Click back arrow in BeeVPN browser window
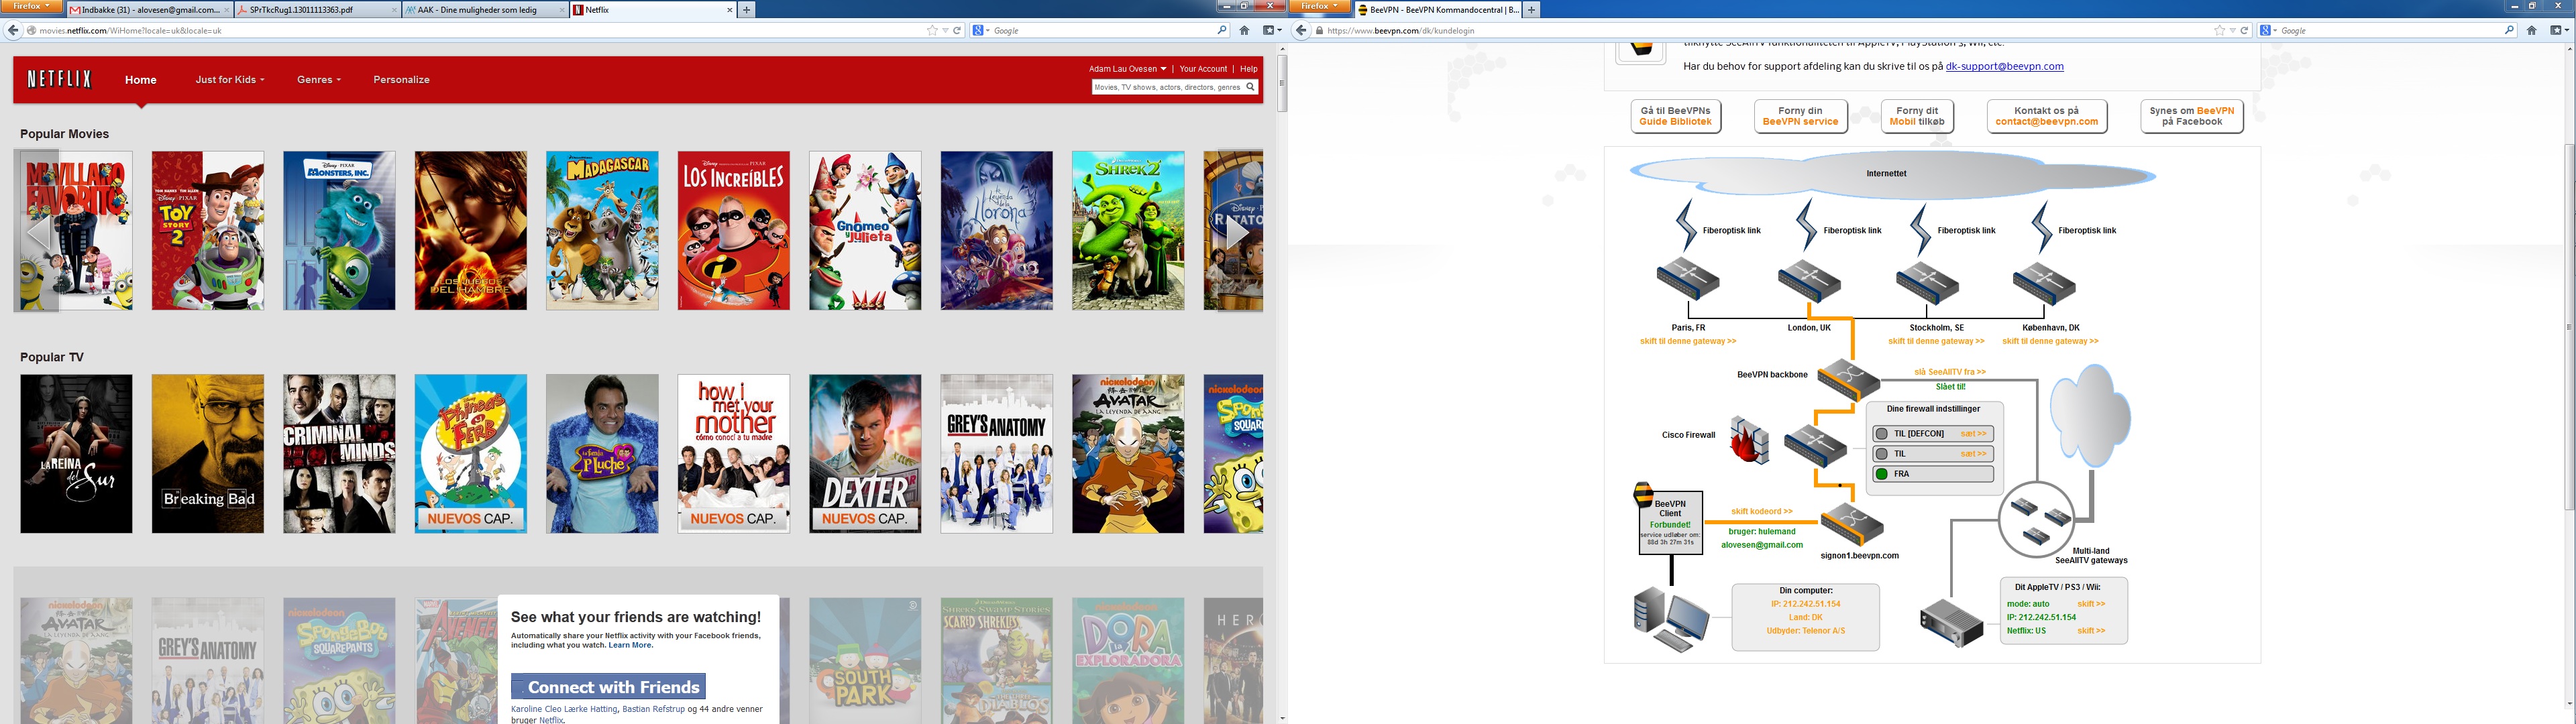Viewport: 2576px width, 724px height. [1301, 31]
